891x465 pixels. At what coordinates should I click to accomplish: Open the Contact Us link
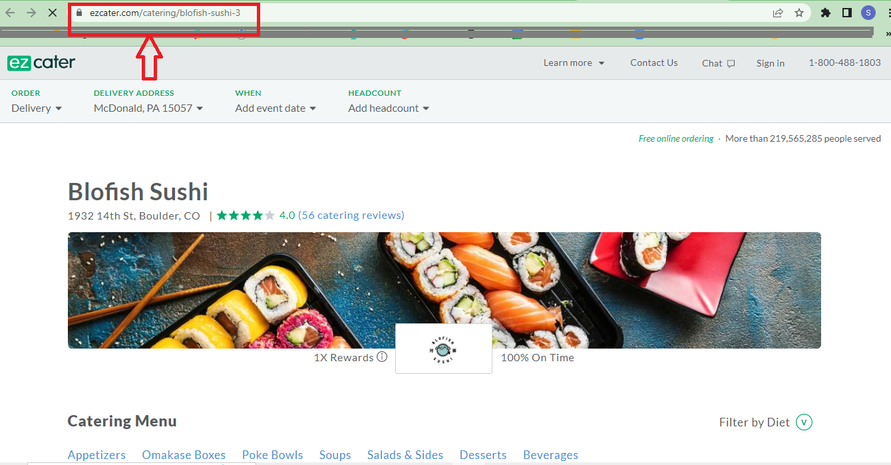654,63
